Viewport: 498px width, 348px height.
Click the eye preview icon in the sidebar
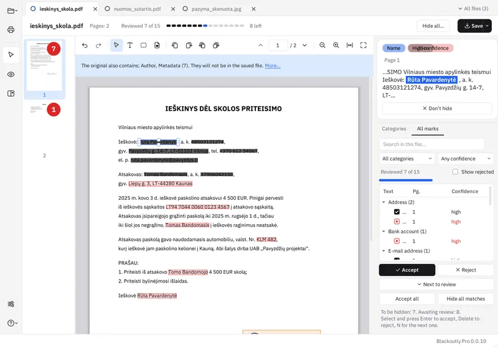[x=11, y=74]
